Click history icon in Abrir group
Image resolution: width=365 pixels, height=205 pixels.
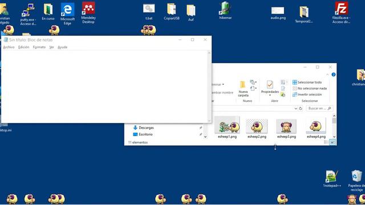tap(283, 95)
